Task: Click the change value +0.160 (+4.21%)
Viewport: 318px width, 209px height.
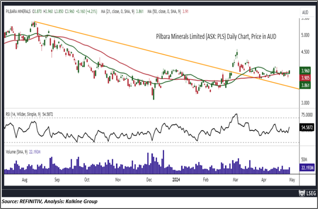Action: (x=86, y=12)
